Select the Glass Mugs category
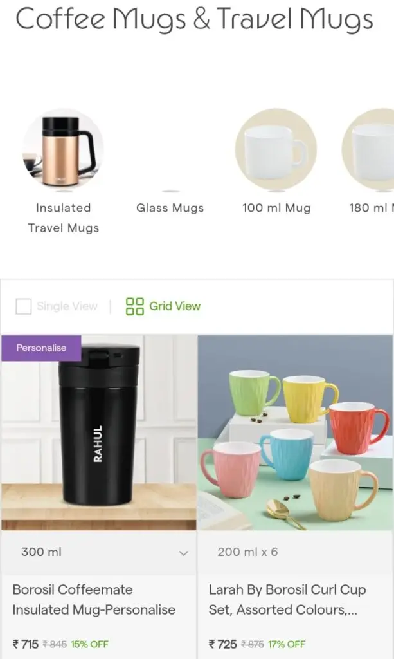The image size is (394, 659). (x=170, y=208)
